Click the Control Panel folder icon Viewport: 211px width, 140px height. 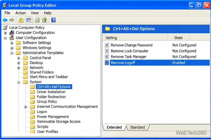coord(25,58)
